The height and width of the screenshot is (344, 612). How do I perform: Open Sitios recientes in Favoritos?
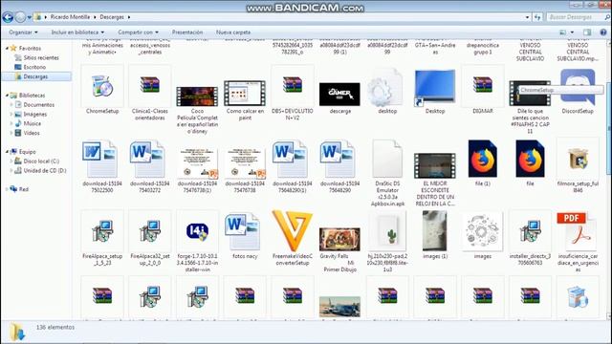click(x=41, y=57)
